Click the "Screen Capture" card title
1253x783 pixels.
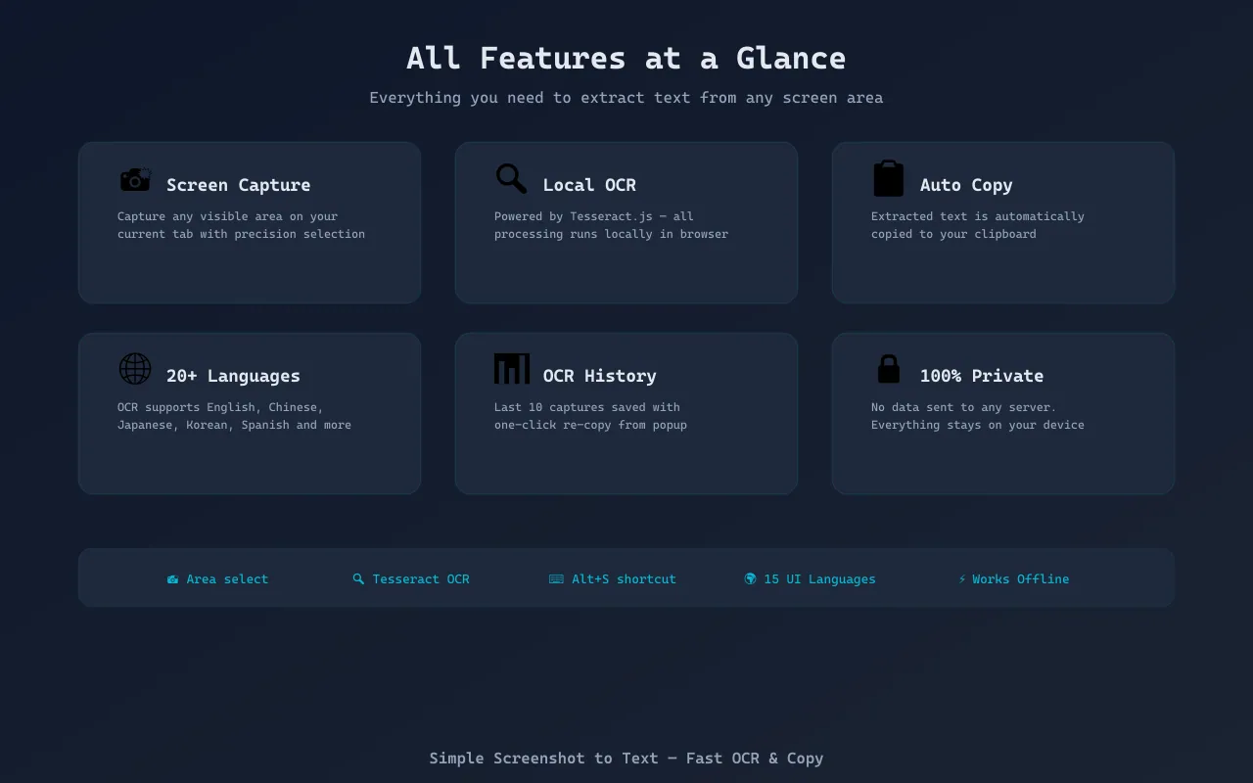[238, 185]
